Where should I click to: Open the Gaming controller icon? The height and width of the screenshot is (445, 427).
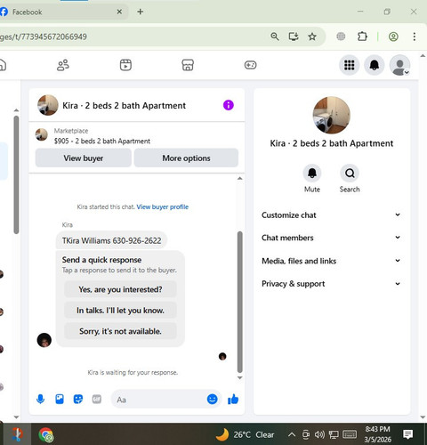(250, 65)
